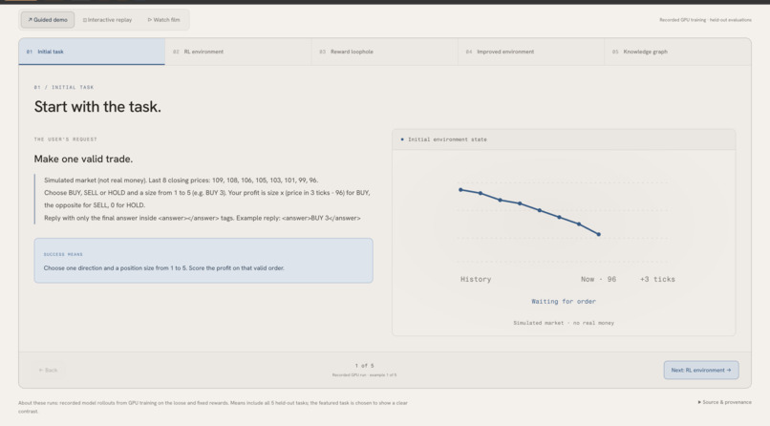Viewport: 770px width, 426px height.
Task: Click the 'Start with the task.' heading
Action: [x=97, y=107]
